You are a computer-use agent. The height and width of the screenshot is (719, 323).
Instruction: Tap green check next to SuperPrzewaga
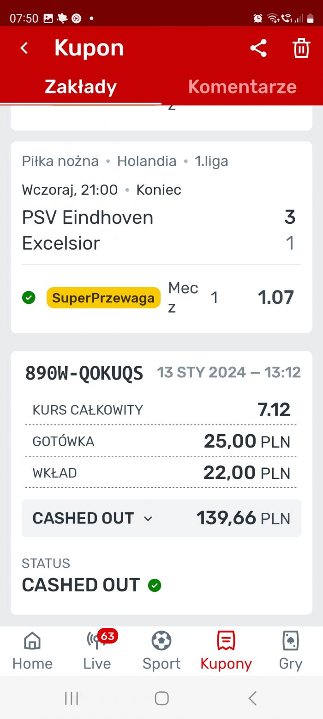pyautogui.click(x=29, y=298)
